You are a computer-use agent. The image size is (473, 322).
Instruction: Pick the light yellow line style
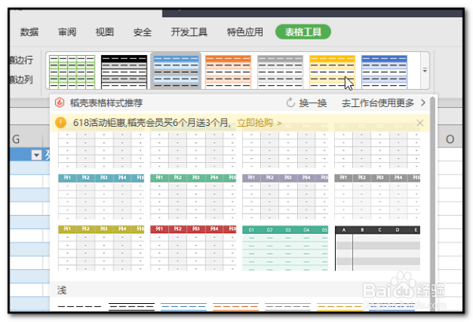click(340, 306)
